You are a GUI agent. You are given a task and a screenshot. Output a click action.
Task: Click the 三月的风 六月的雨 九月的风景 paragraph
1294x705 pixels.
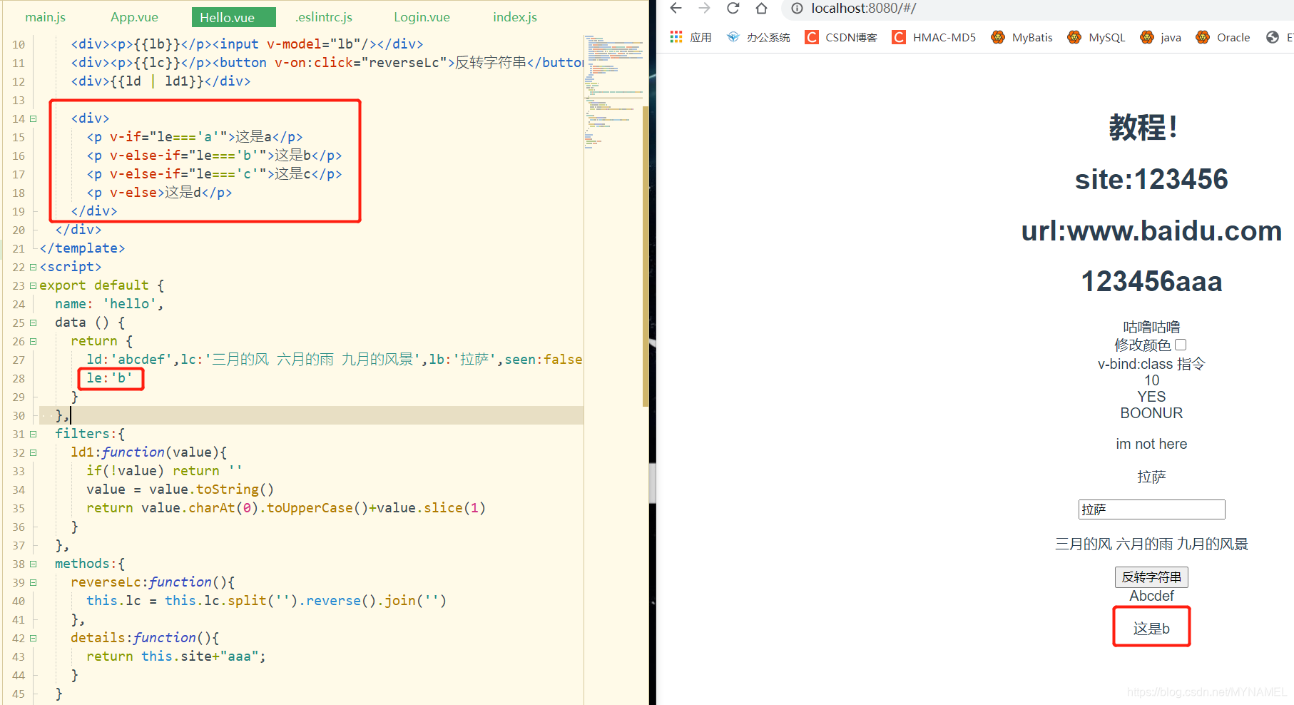click(1151, 544)
